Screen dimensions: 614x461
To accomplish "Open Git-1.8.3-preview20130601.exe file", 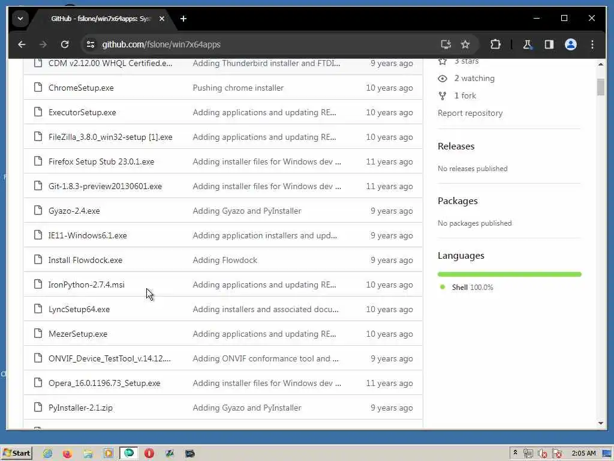I will pos(106,186).
